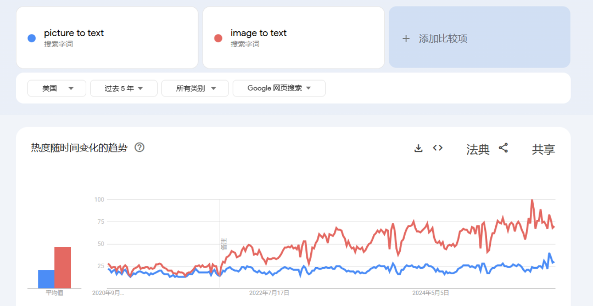Click the blue average bar
Viewport: 593px width, 306px height.
(x=46, y=279)
